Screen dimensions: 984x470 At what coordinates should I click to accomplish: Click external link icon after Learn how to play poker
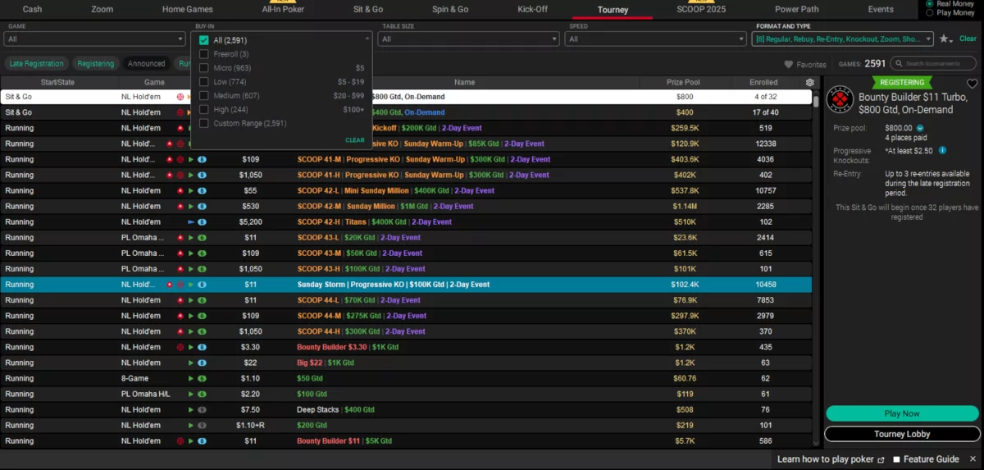881,459
